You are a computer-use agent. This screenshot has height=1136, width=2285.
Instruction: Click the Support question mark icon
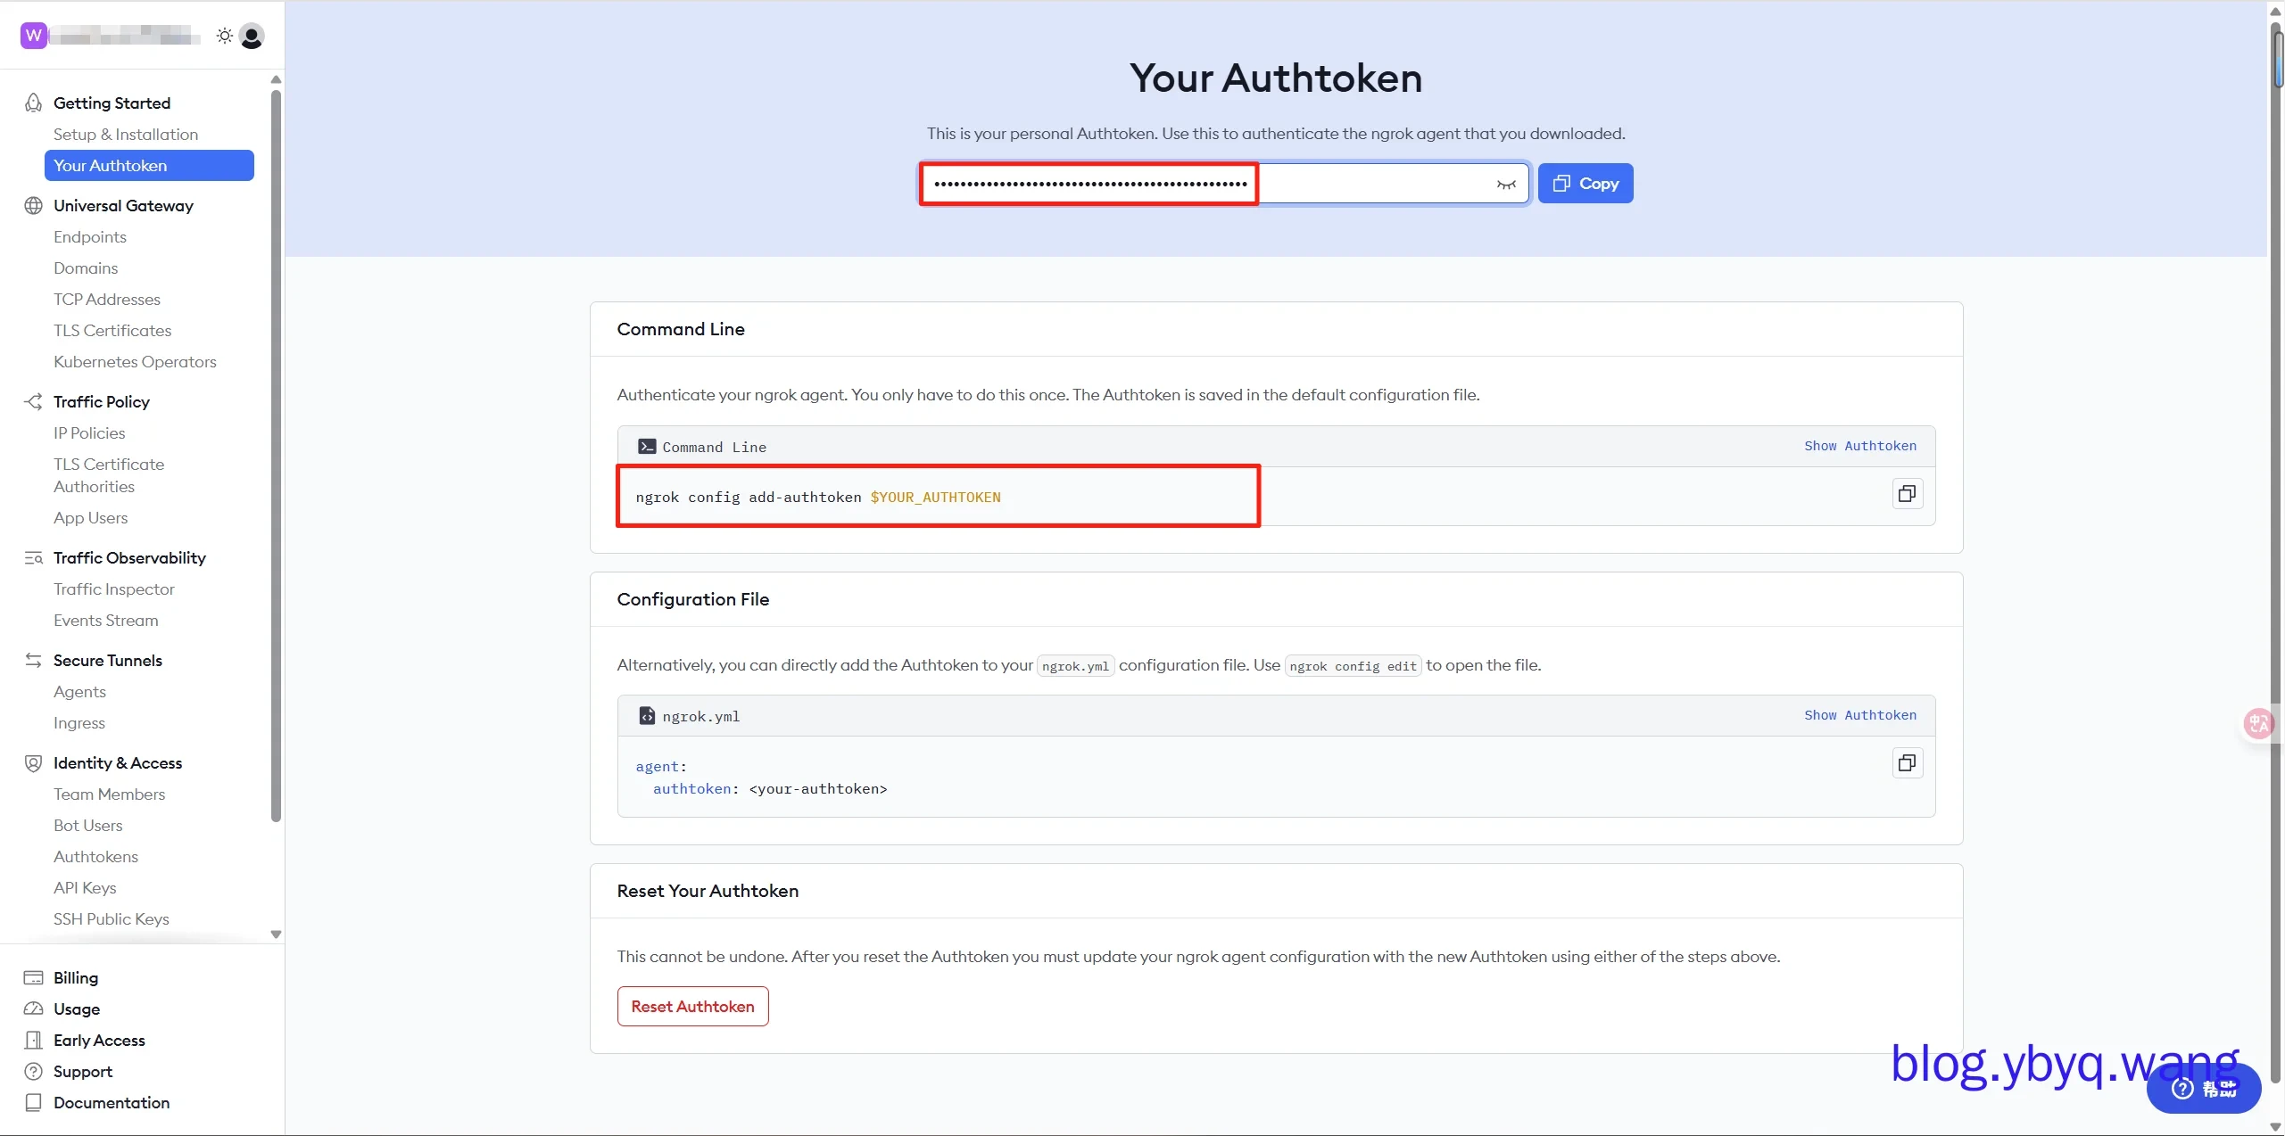click(33, 1071)
